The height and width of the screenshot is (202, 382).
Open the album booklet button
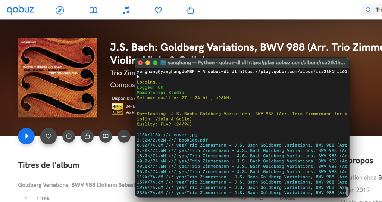[106, 136]
